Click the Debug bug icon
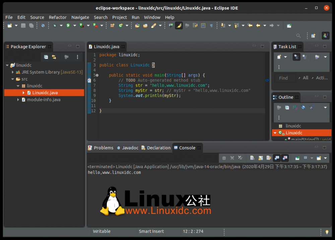The height and width of the screenshot is (240, 335). [55, 25]
